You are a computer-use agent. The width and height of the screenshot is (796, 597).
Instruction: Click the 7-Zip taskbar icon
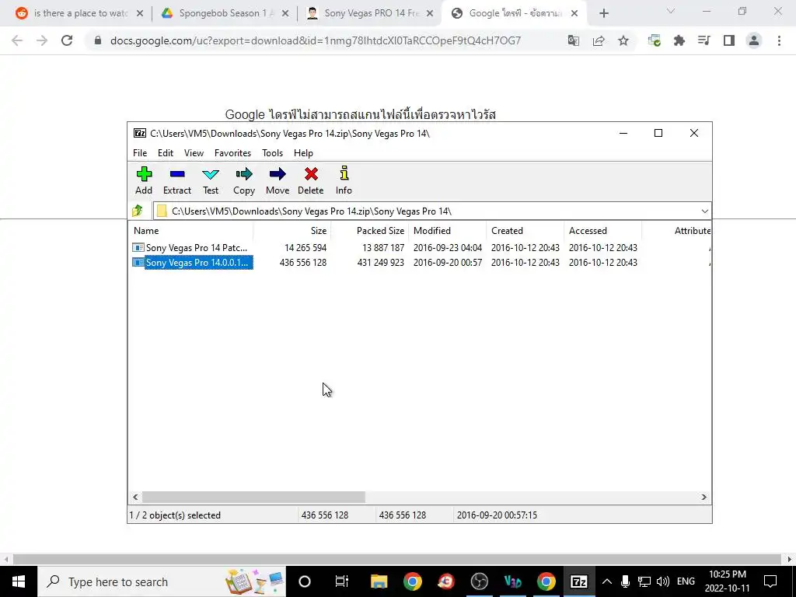[579, 581]
